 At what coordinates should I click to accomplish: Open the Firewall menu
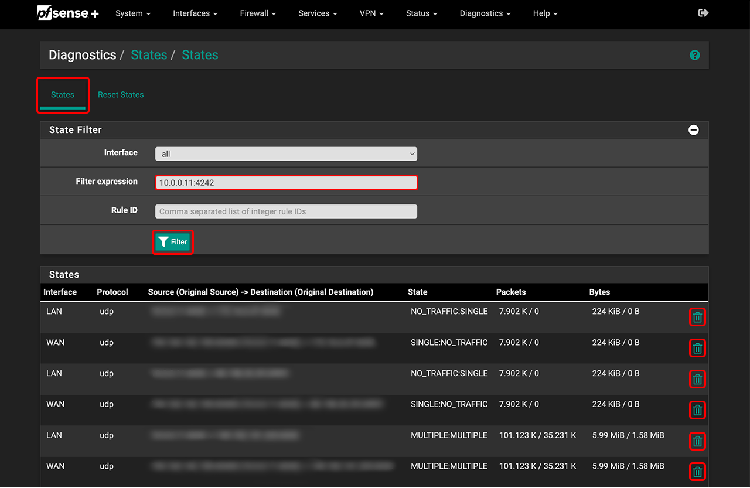click(x=257, y=13)
